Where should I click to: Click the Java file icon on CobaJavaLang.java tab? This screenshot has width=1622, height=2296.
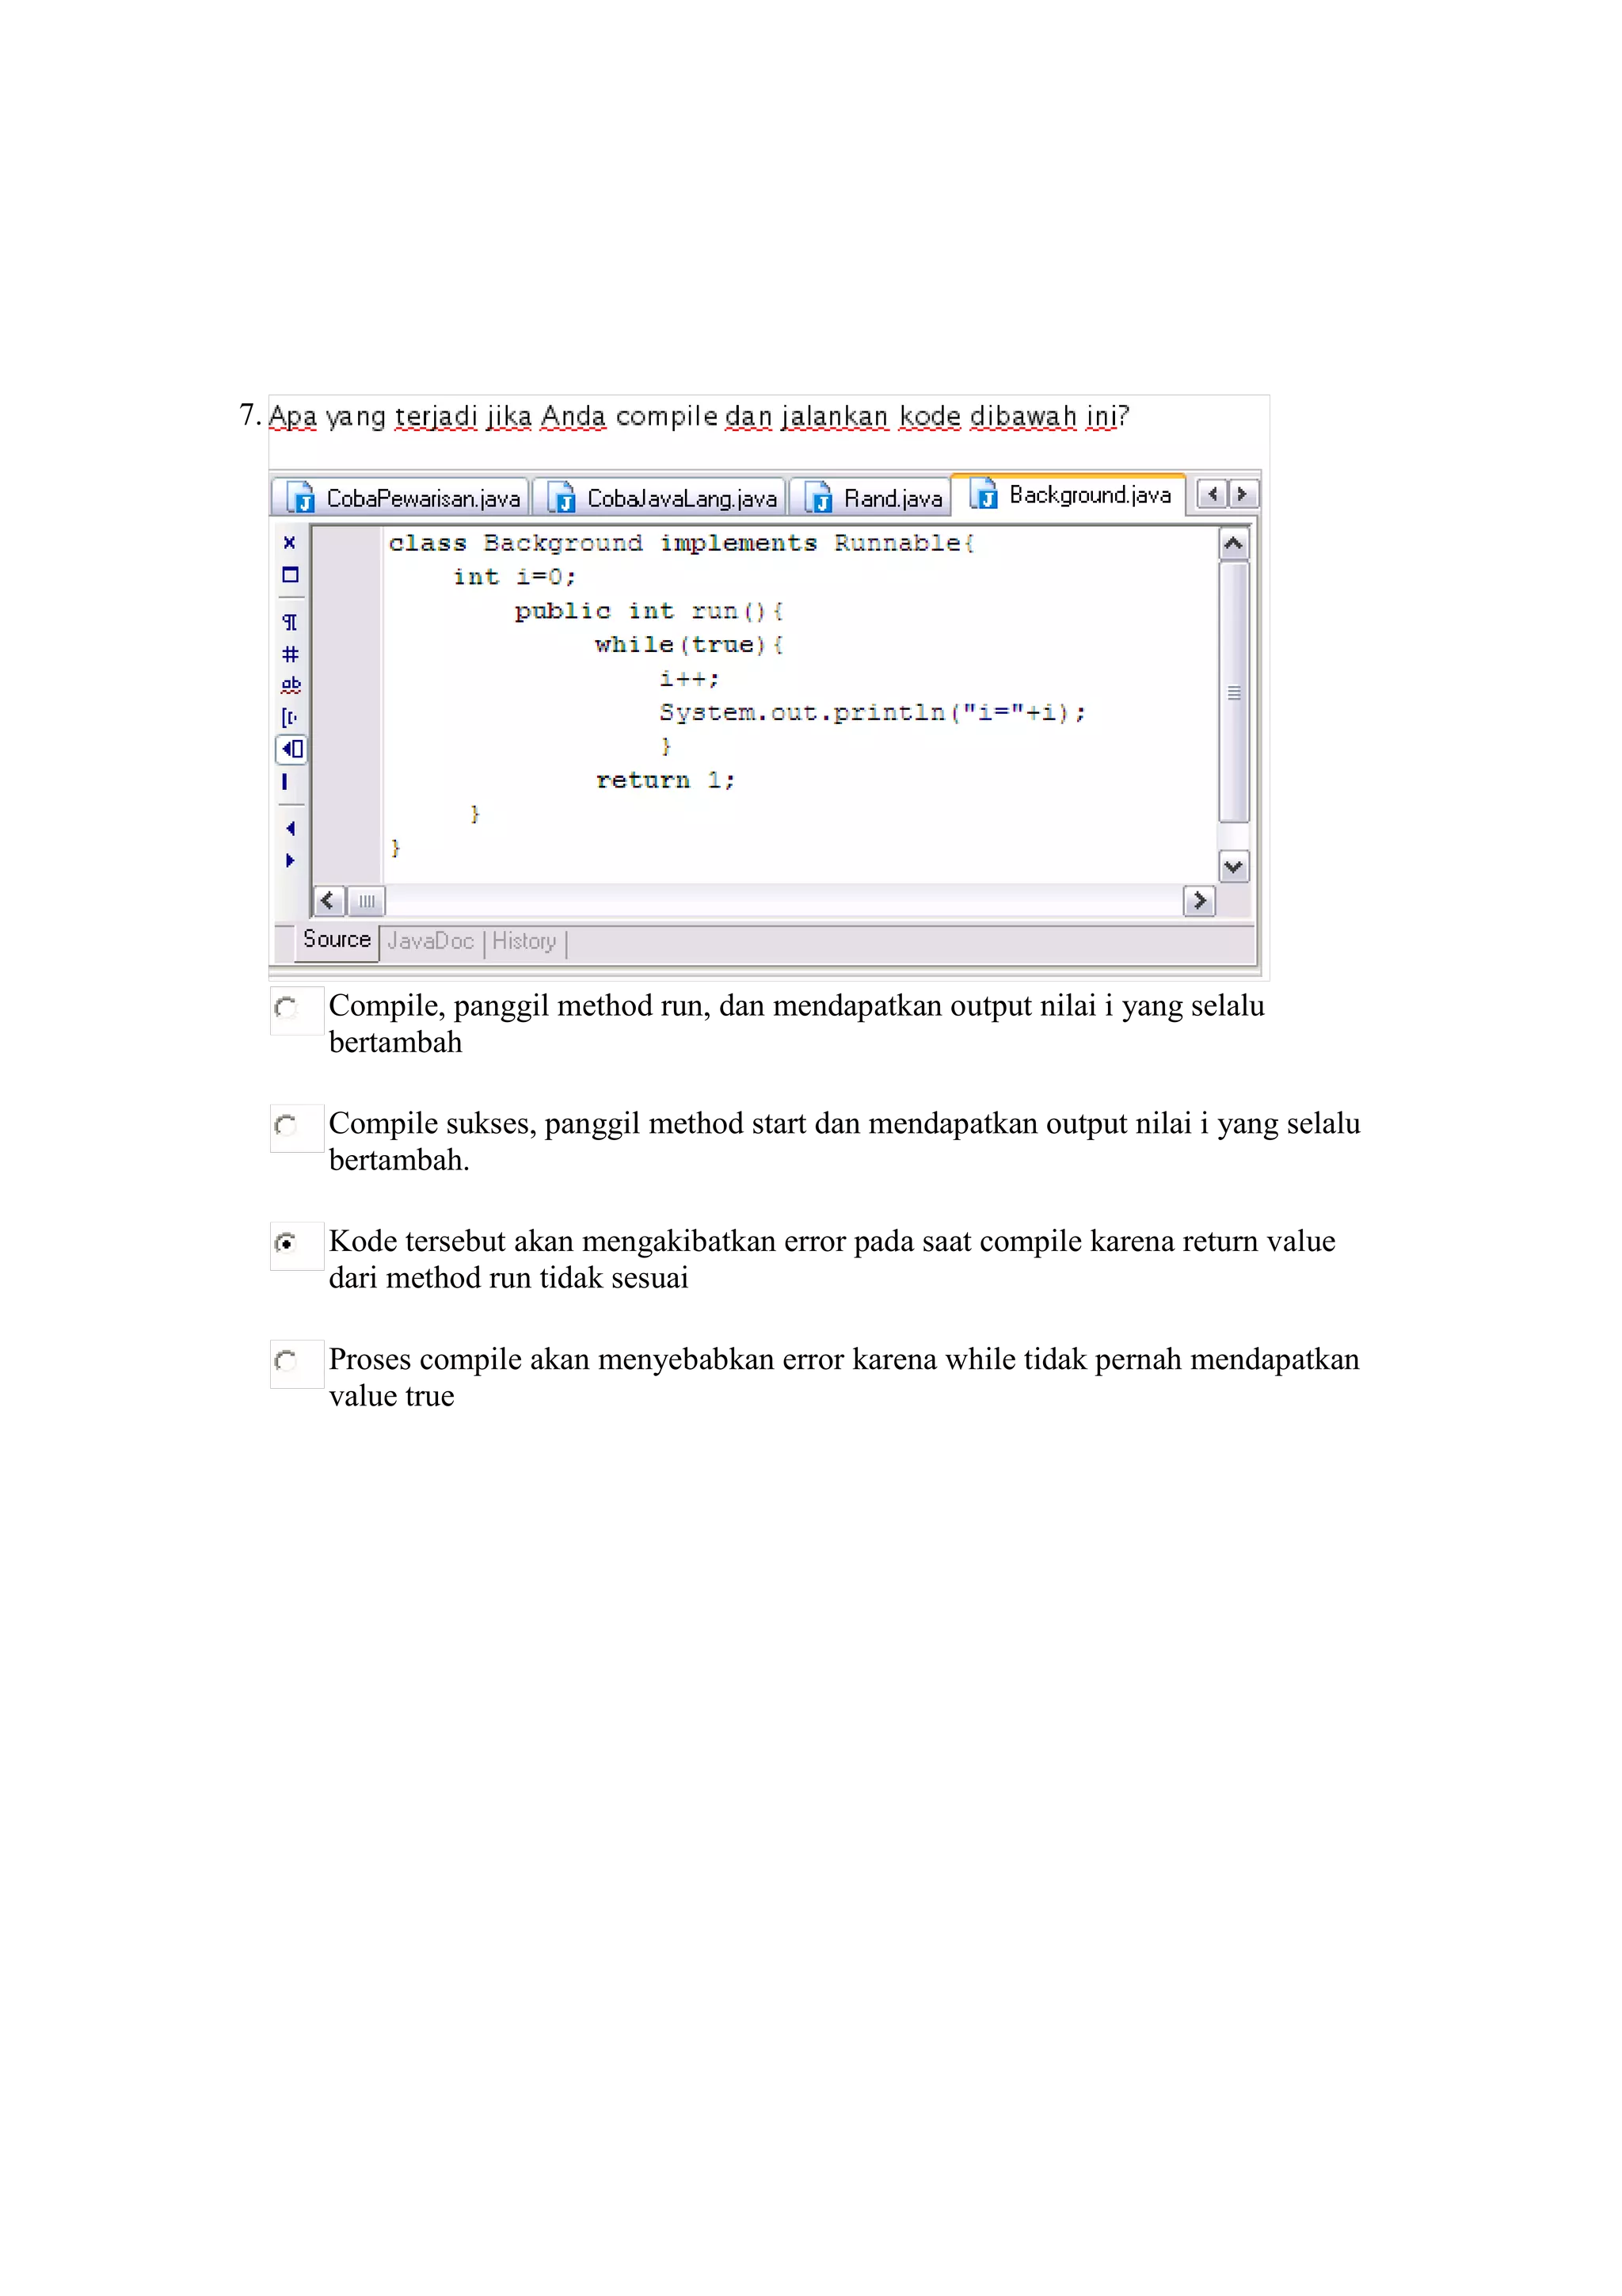click(x=562, y=497)
